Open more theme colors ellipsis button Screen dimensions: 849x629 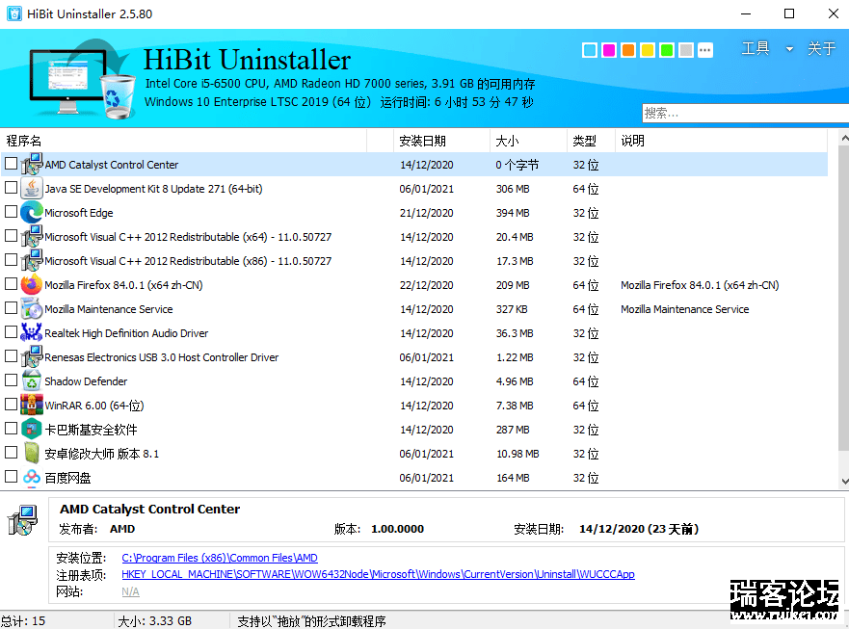coord(705,50)
